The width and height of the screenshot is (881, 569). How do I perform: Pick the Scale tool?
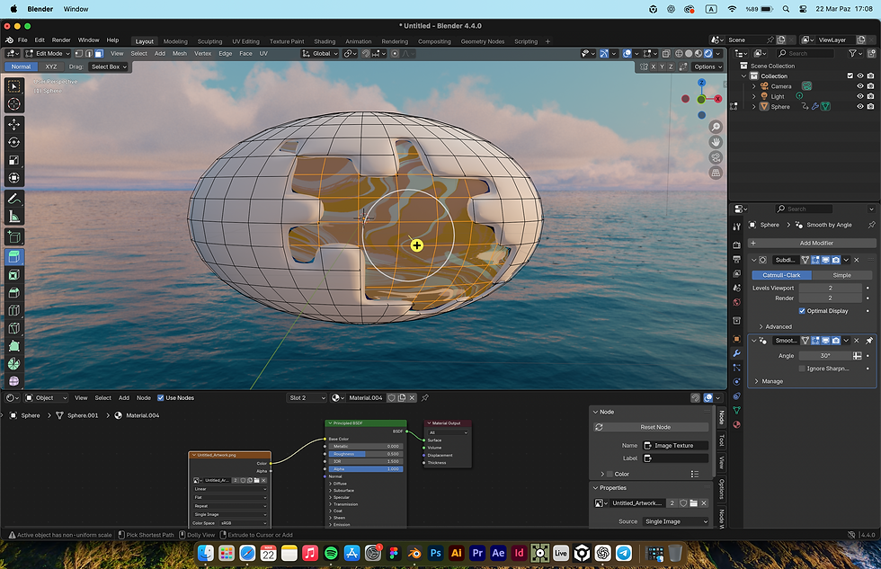14,160
